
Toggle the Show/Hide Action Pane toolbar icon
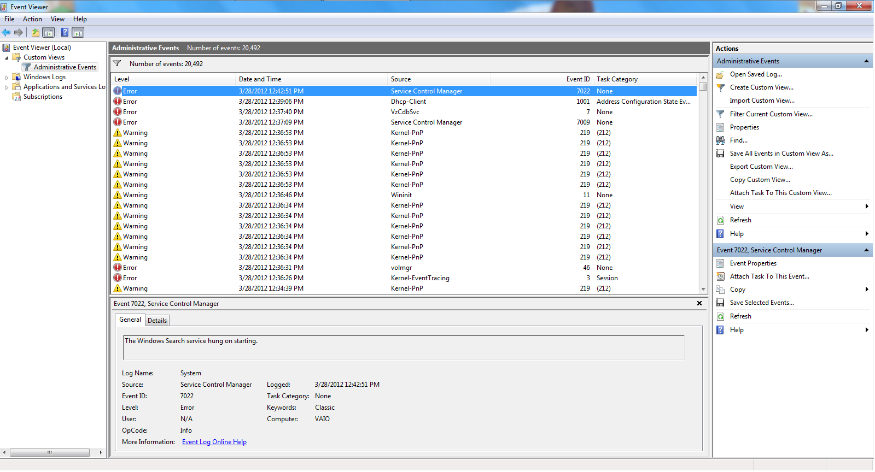(x=78, y=32)
